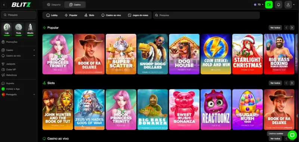Viewport: 299px width, 142px height.
Task: Open the Português language dropdown
Action: coord(18,94)
